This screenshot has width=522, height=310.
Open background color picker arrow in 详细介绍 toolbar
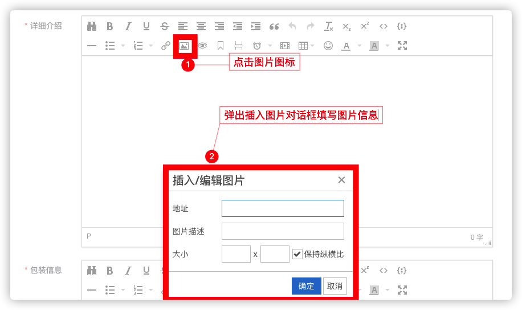point(388,46)
